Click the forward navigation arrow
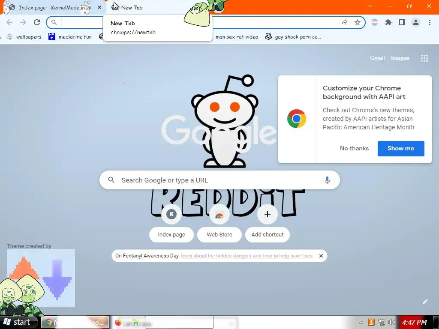 coord(23,22)
